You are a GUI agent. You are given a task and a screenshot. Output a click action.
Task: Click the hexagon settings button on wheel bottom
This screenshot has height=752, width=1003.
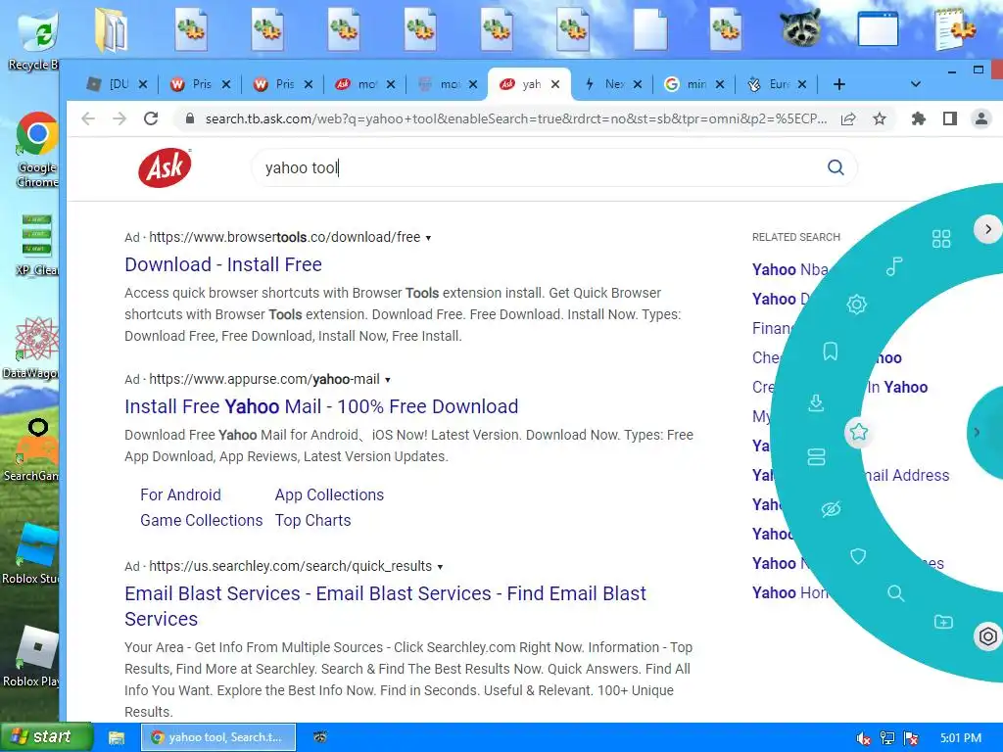coord(987,636)
